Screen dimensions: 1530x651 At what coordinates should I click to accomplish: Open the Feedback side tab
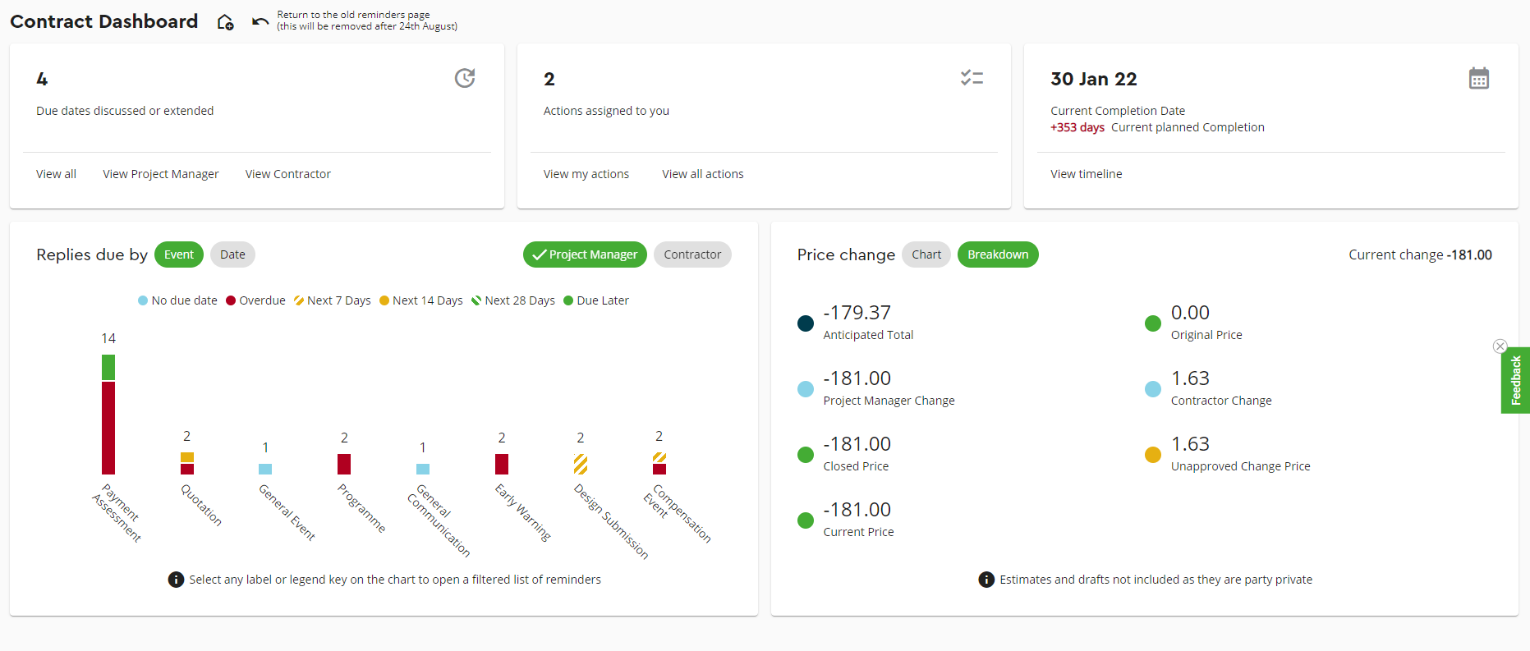(x=1515, y=381)
